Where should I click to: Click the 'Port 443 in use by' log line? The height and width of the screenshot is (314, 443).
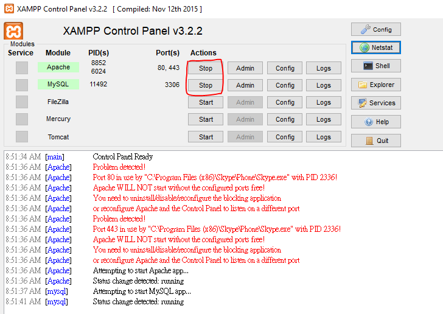217,229
